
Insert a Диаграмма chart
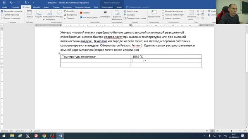(71, 15)
